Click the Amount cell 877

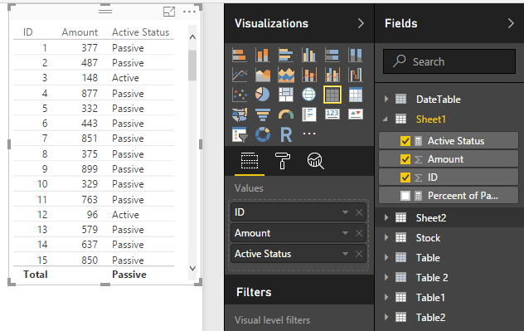[x=90, y=93]
